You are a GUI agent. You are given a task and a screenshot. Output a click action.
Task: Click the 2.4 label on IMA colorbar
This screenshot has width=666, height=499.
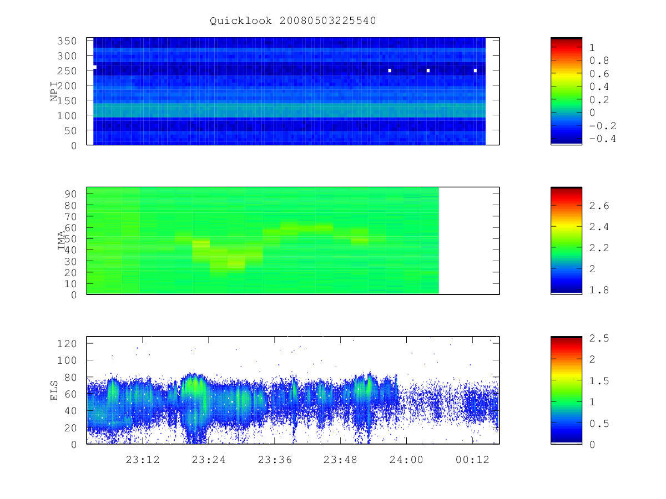599,227
